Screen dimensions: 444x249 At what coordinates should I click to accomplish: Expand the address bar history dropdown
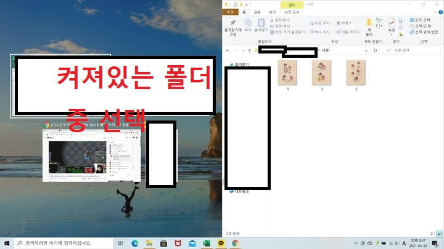click(366, 50)
